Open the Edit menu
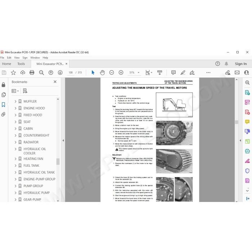Image resolution: width=252 pixels, height=252 pixels. click(9, 58)
